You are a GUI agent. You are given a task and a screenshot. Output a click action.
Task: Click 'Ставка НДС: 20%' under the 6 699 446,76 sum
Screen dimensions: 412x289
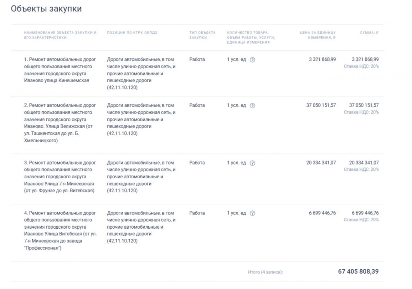pos(361,220)
